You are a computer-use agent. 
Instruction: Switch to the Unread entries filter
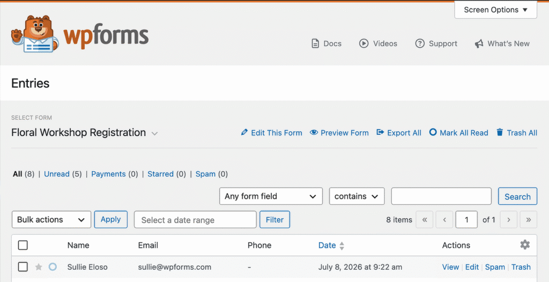(57, 174)
